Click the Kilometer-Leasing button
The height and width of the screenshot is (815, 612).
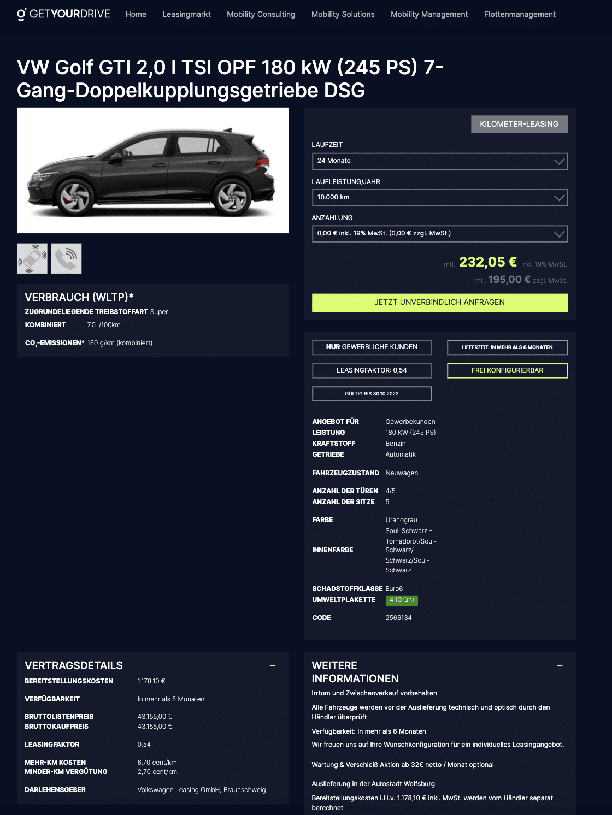pyautogui.click(x=520, y=124)
